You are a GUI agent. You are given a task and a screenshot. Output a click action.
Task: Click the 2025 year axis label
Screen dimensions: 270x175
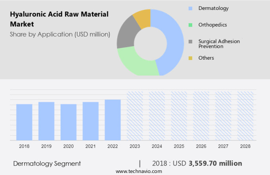point(179,146)
